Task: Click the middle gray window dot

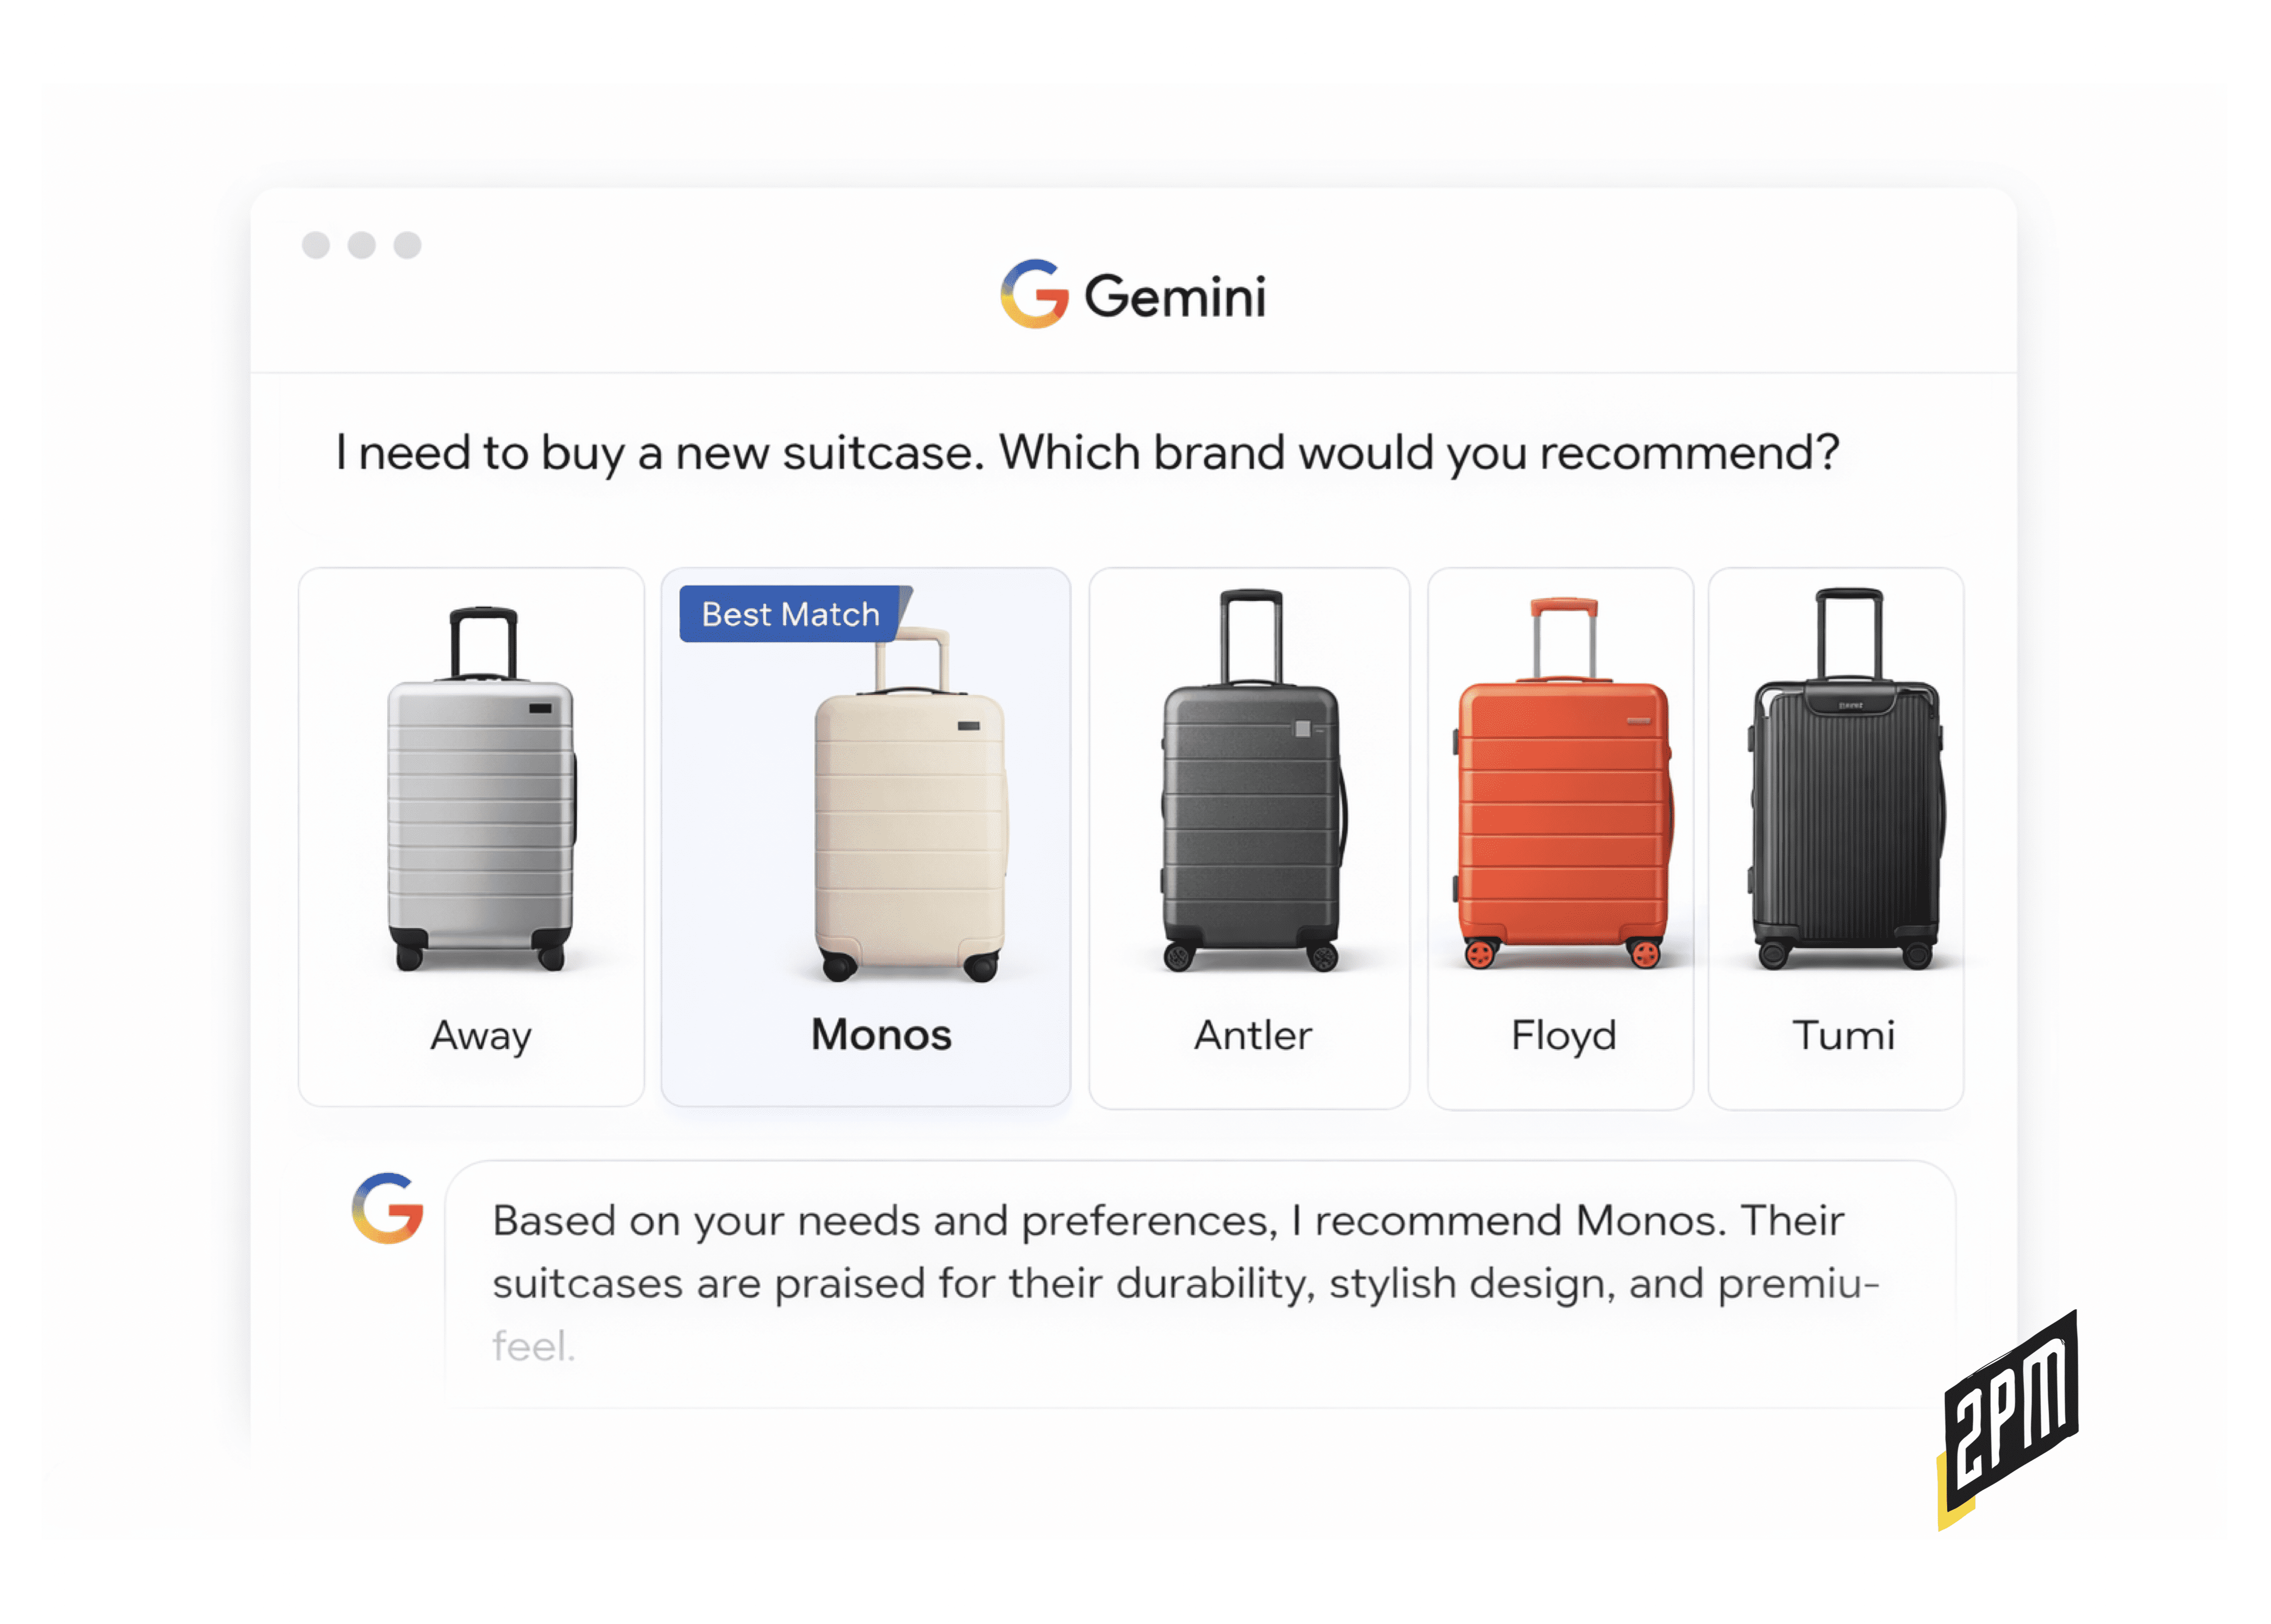Action: click(362, 245)
